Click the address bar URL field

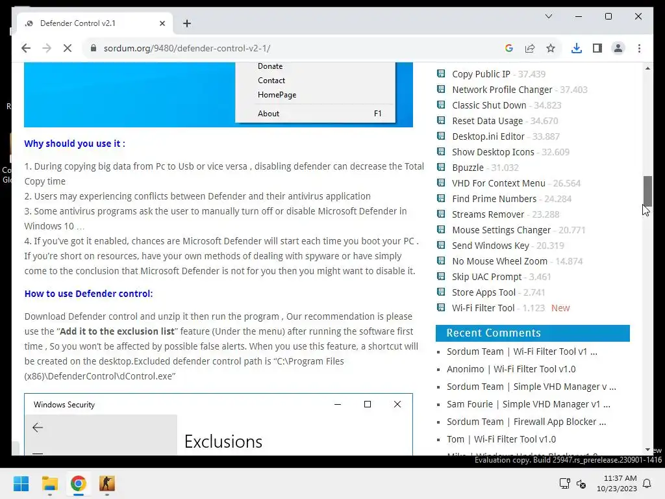[297, 48]
